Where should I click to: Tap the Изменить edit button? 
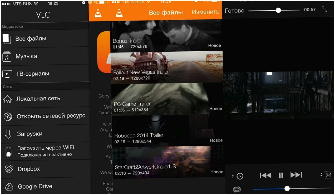[205, 12]
